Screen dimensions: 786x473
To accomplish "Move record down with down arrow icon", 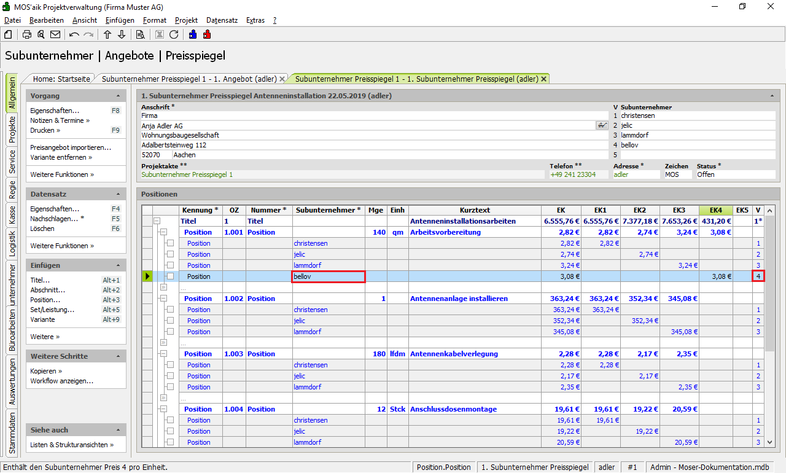I will [122, 34].
